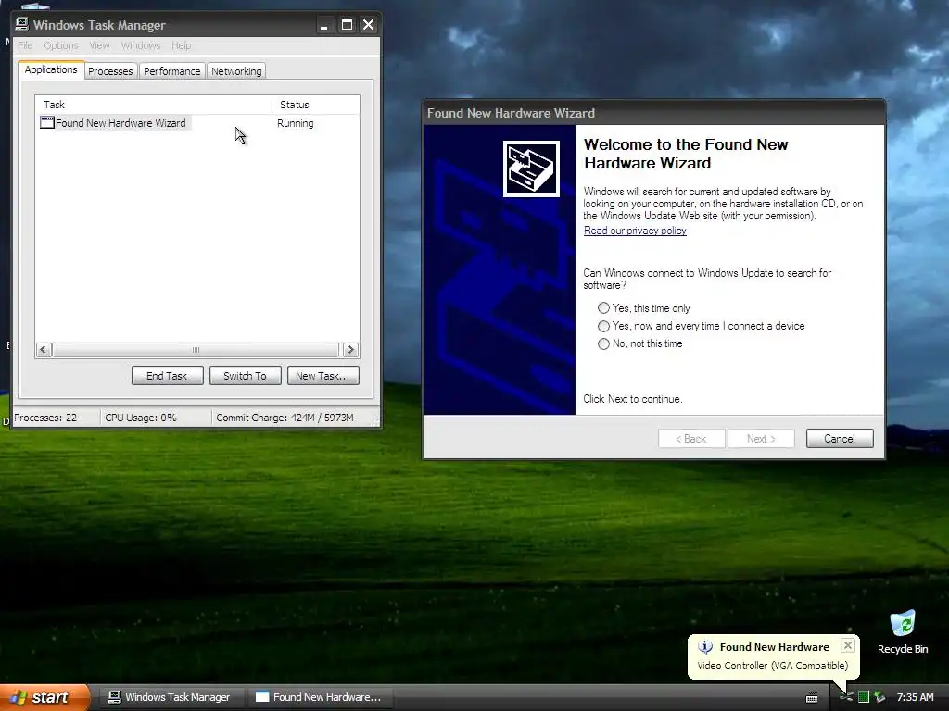Open the Options menu in Task Manager

(x=61, y=45)
